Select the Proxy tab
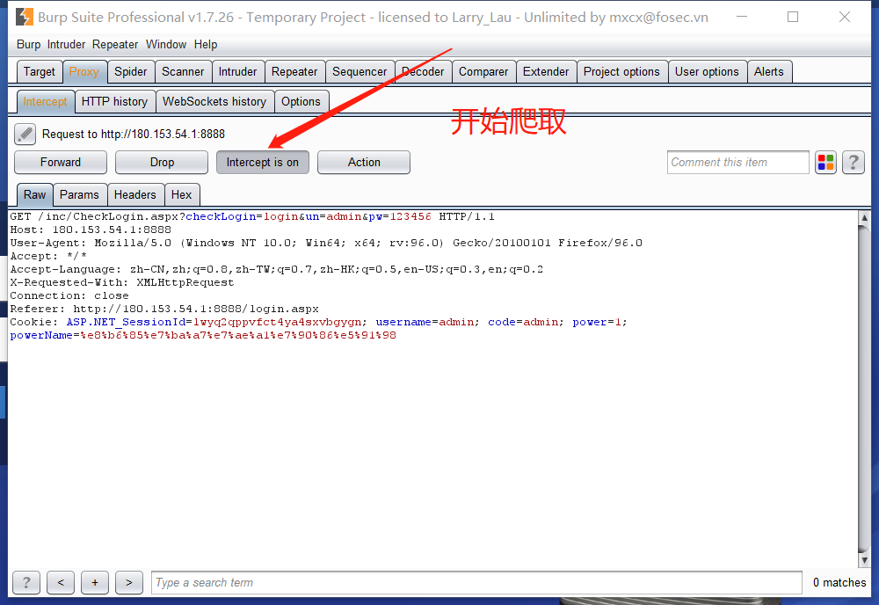 84,72
